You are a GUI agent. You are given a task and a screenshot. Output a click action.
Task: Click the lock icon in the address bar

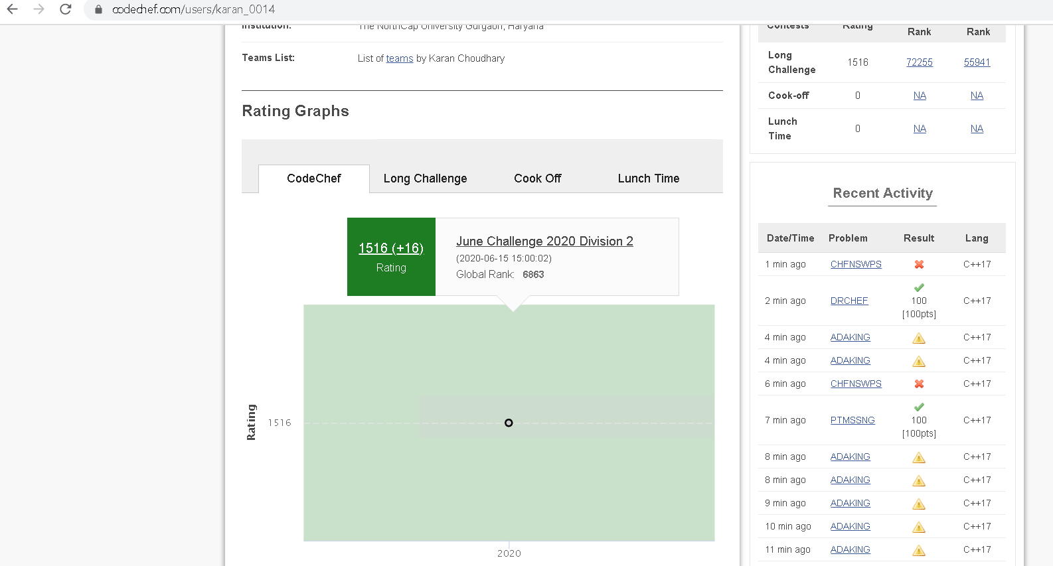coord(98,9)
